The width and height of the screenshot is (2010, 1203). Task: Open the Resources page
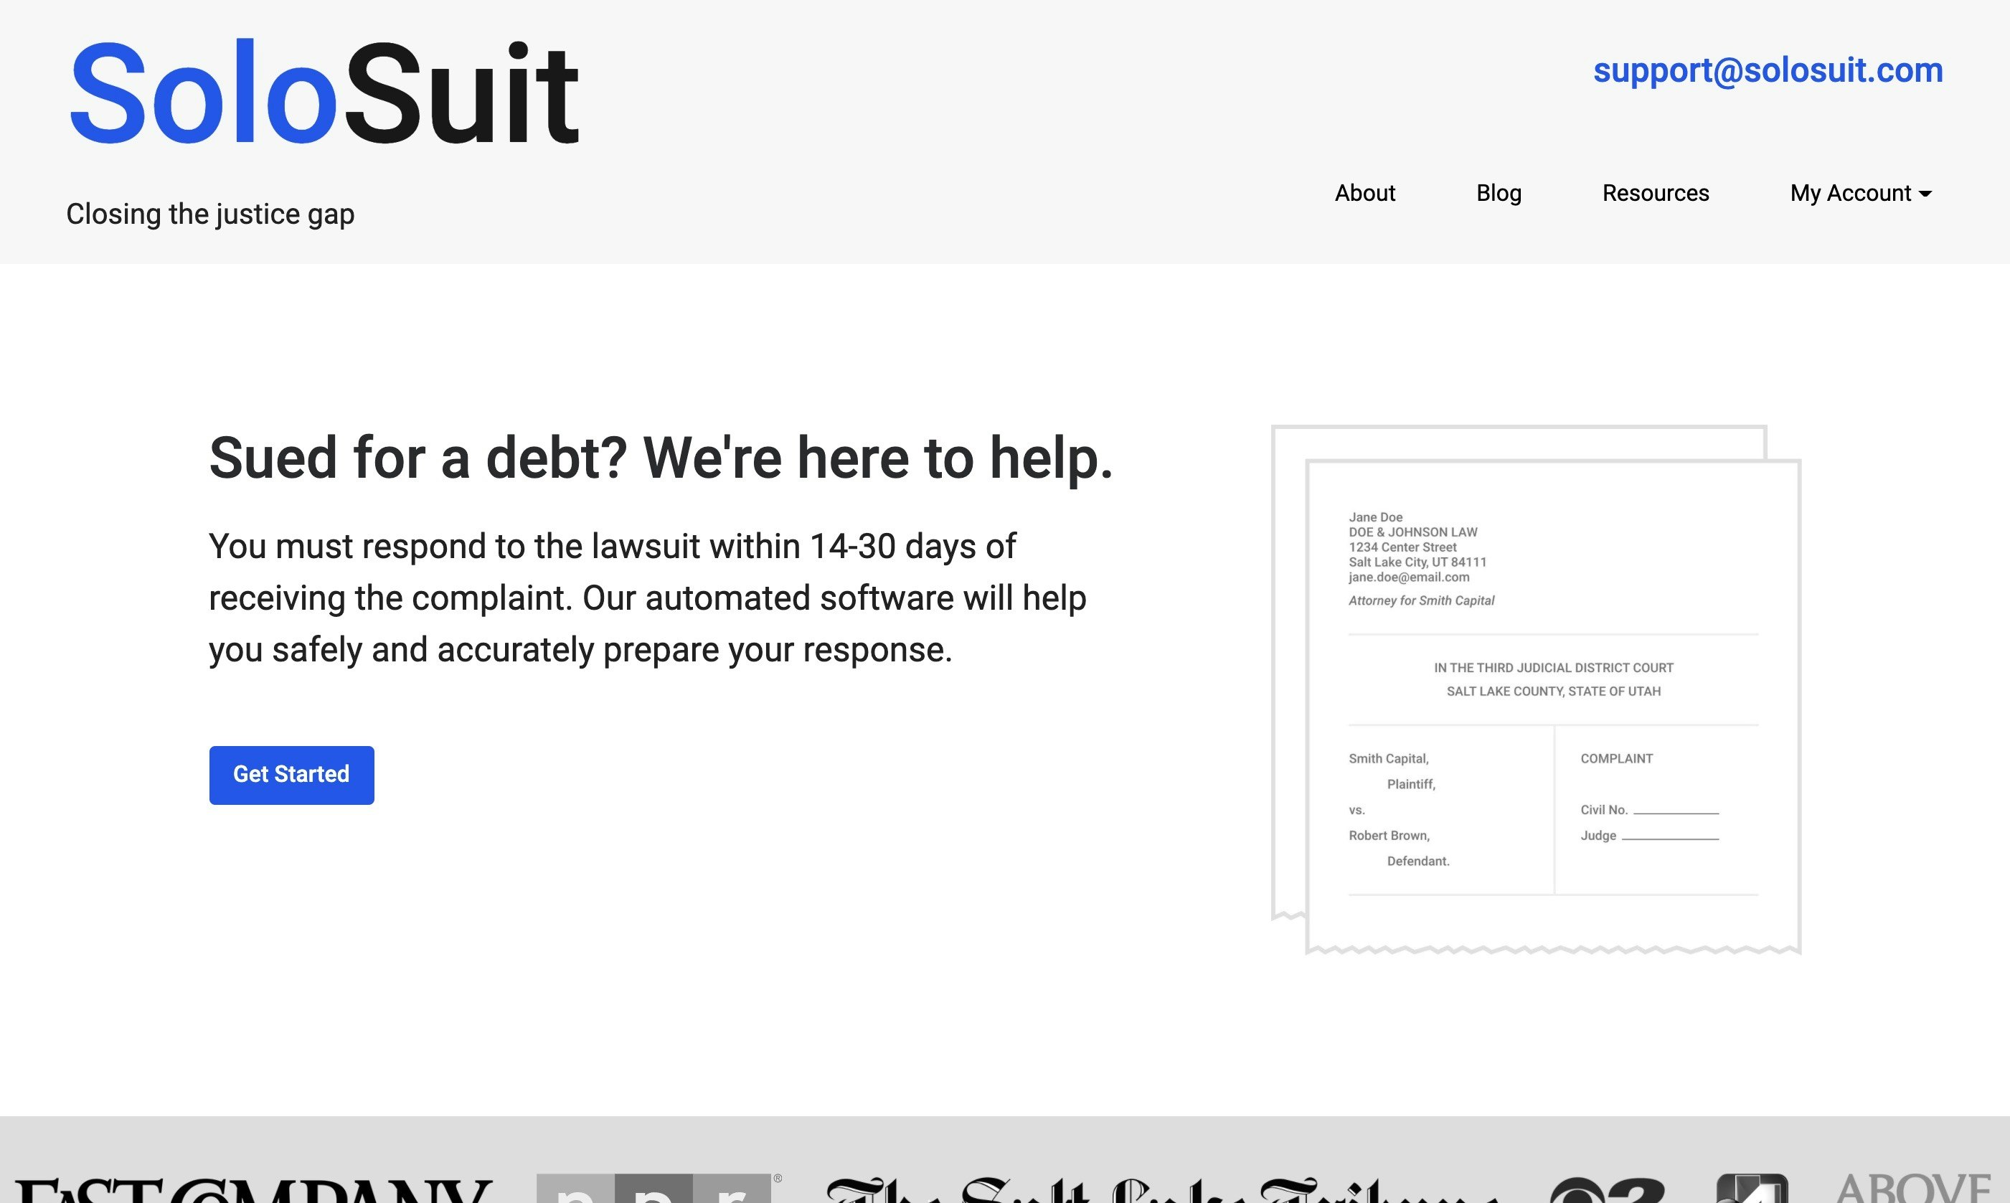[1654, 193]
